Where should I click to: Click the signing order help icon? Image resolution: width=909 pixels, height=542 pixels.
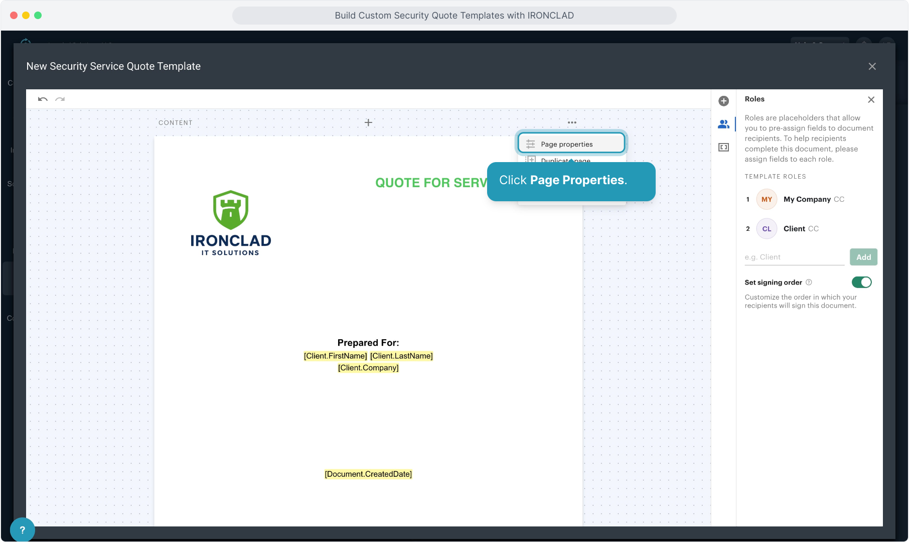pyautogui.click(x=809, y=283)
